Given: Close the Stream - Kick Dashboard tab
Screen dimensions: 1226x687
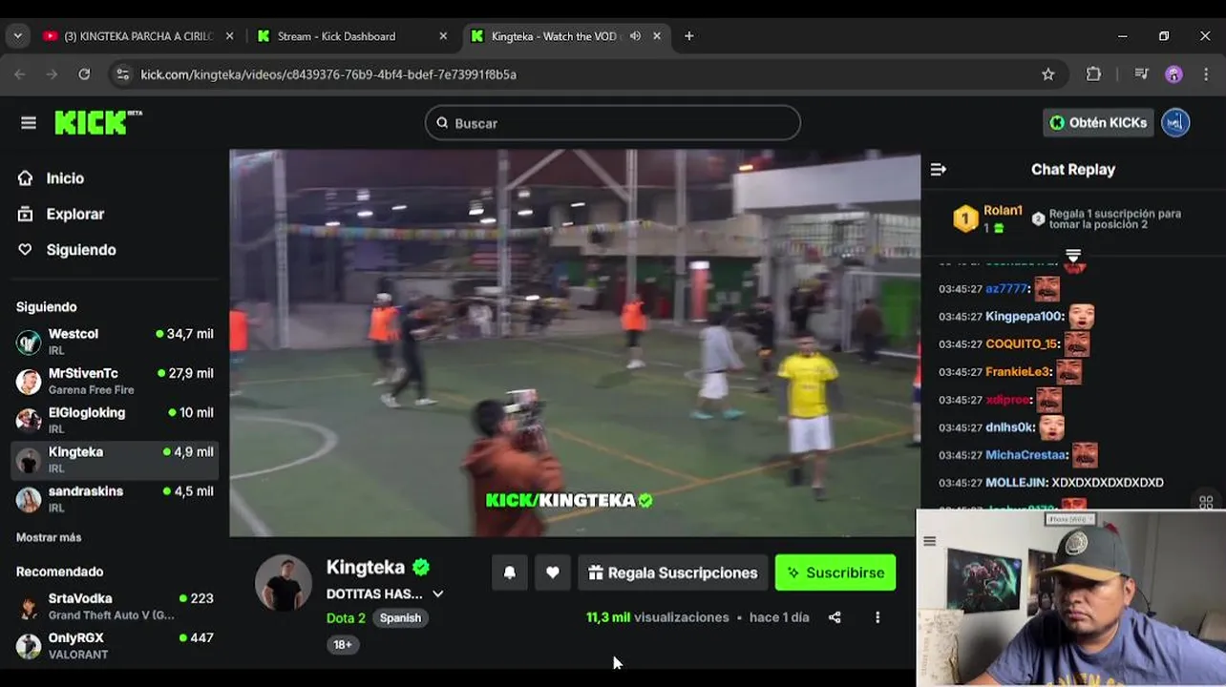Looking at the screenshot, I should [x=443, y=36].
